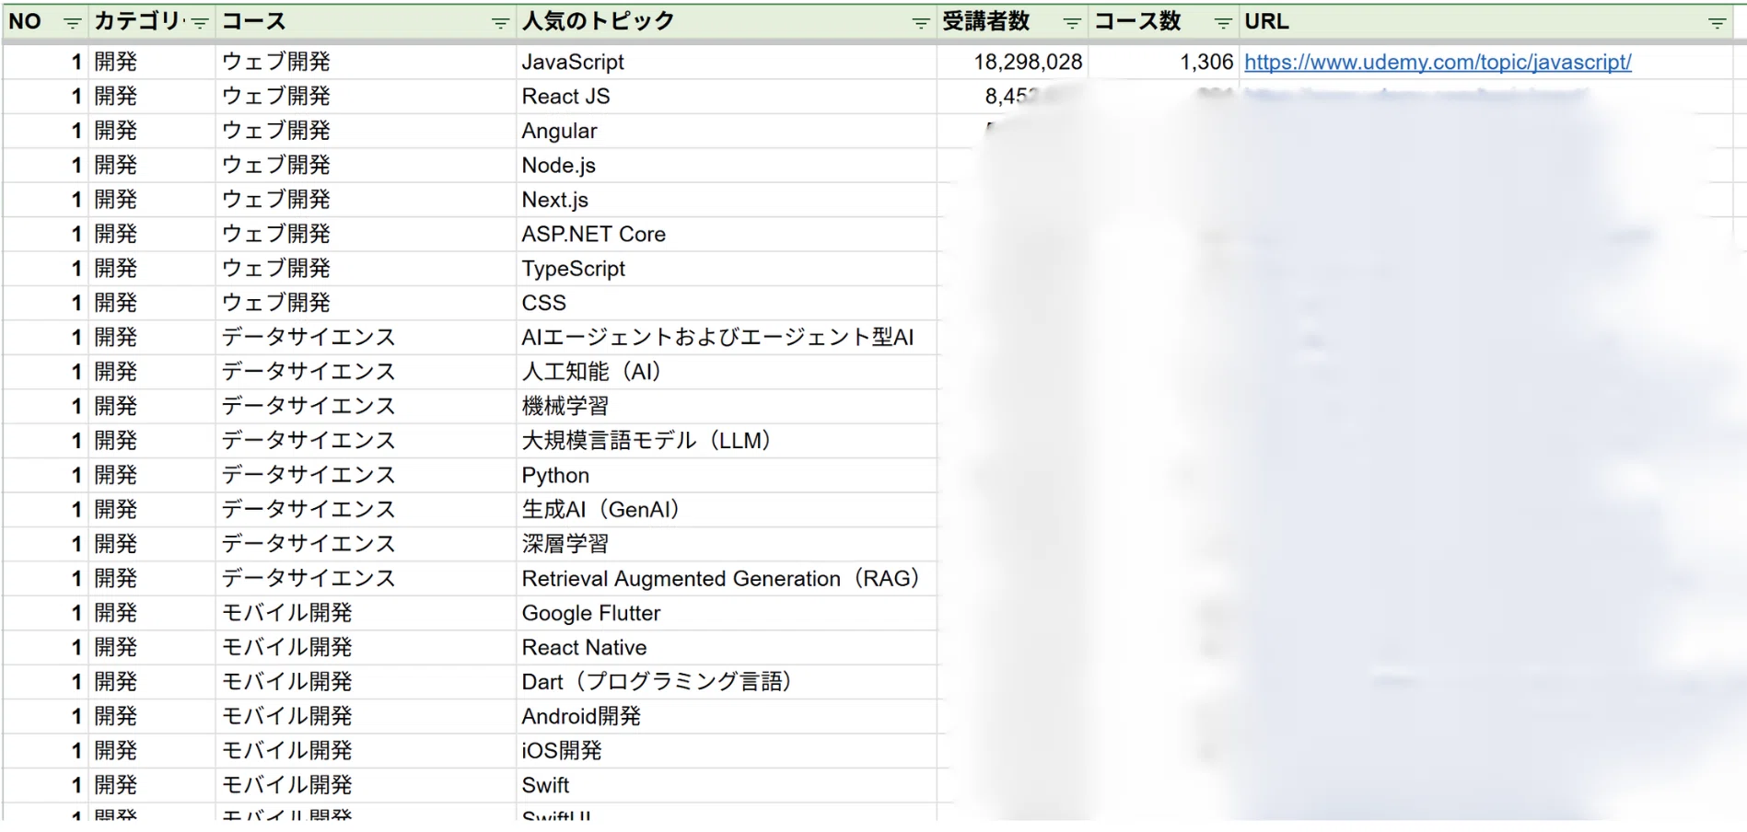Open the コース column filter icon
1747x832 pixels.
tap(500, 23)
